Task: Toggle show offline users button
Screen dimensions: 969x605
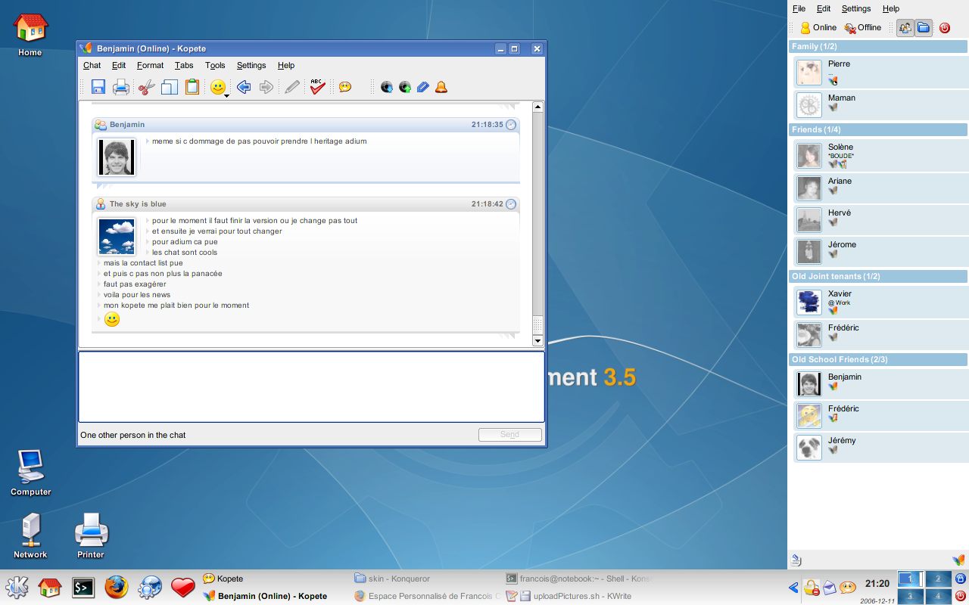Action: [x=905, y=28]
